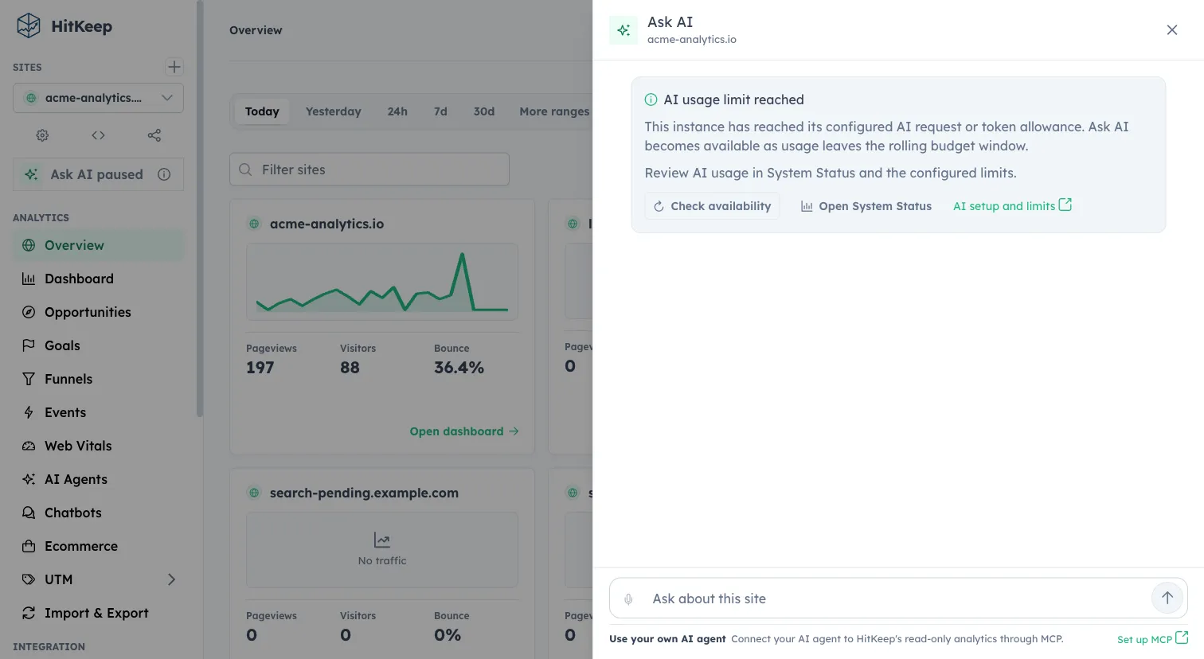Click the Filter sites magnifier icon

coord(245,170)
